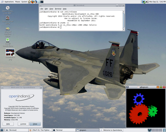166x132 pixels.
Task: Select the F-15 fighter window taskbar entry
Action: (40, 130)
